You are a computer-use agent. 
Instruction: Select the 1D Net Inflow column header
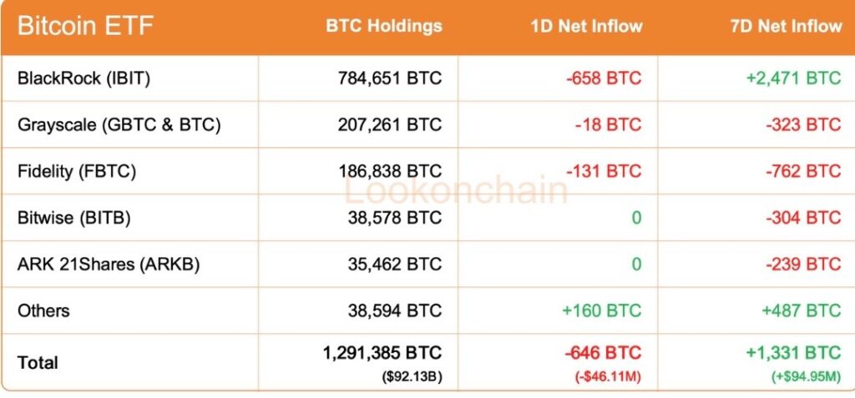586,26
